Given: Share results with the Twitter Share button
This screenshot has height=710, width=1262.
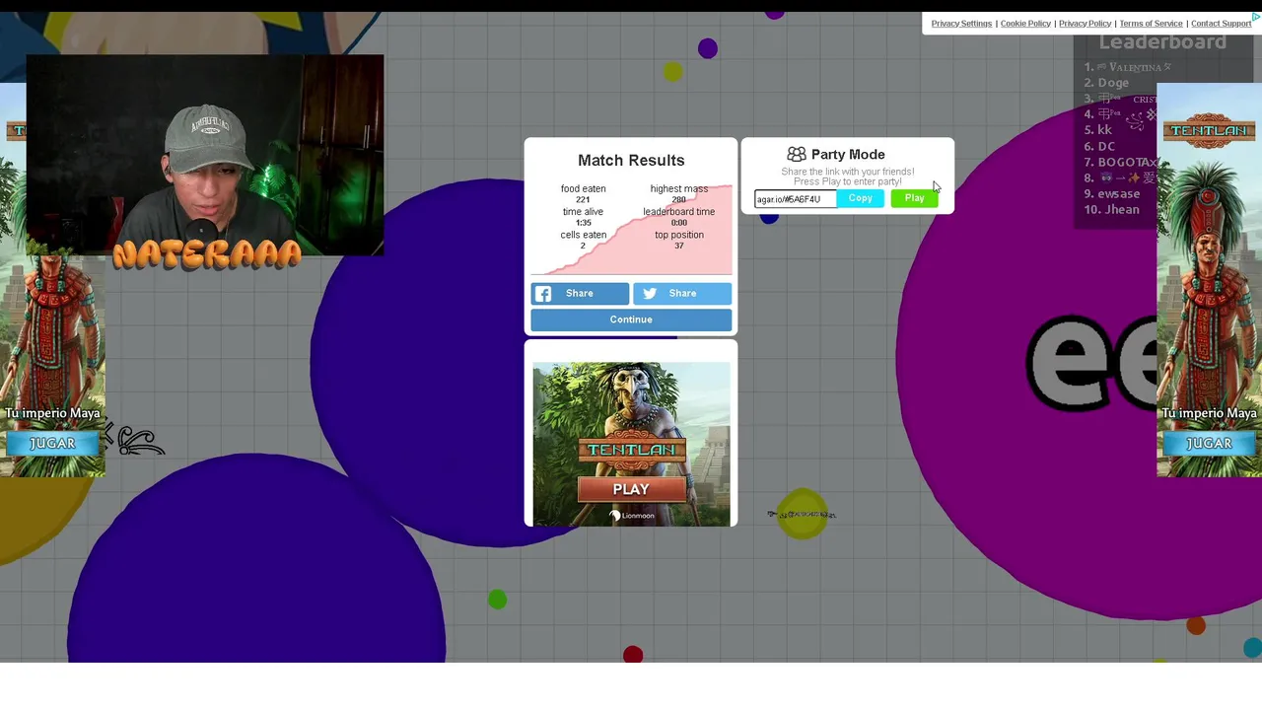Looking at the screenshot, I should [682, 294].
